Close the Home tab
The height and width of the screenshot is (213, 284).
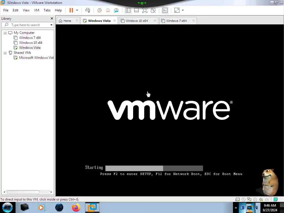[x=77, y=21]
